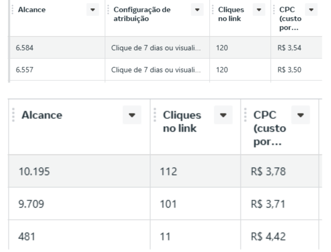Grab the lower Cliques no link drag handle
This screenshot has width=331, height=252.
click(155, 115)
